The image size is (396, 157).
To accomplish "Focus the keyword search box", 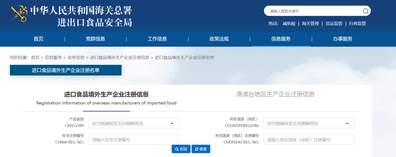I will [x=317, y=11].
